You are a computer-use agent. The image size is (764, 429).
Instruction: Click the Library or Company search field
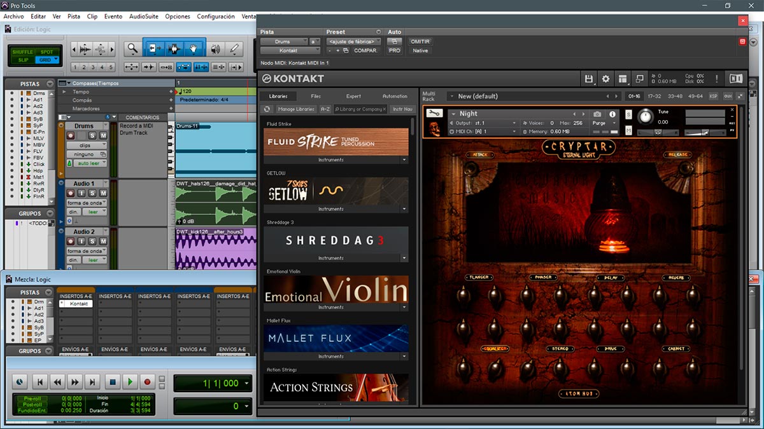point(360,109)
